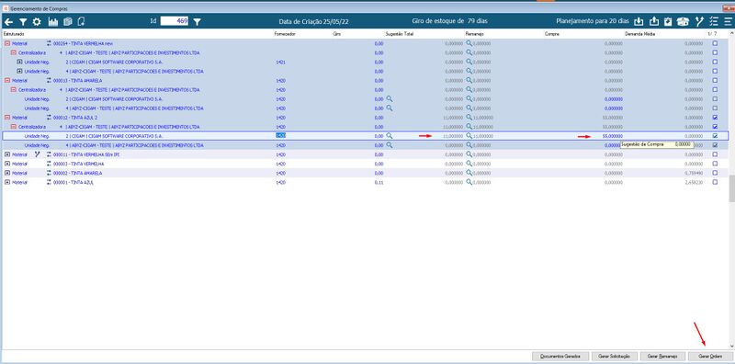The image size is (735, 364).
Task: Click the swap arrows icon for 000001 TINTA AZUL
Action: point(50,182)
